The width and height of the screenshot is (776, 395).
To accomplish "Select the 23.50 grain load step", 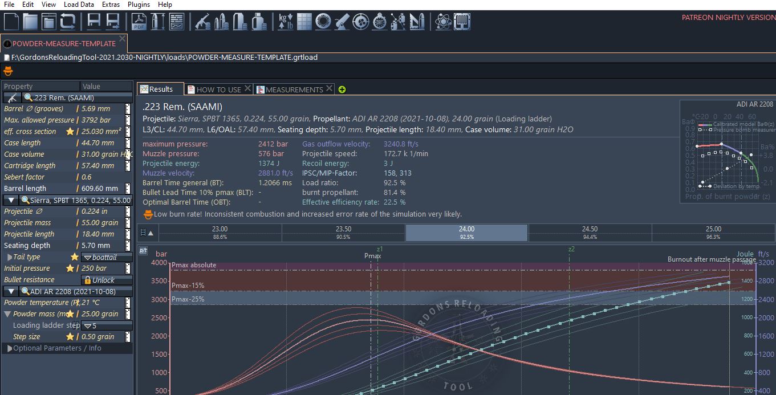I will [x=343, y=233].
